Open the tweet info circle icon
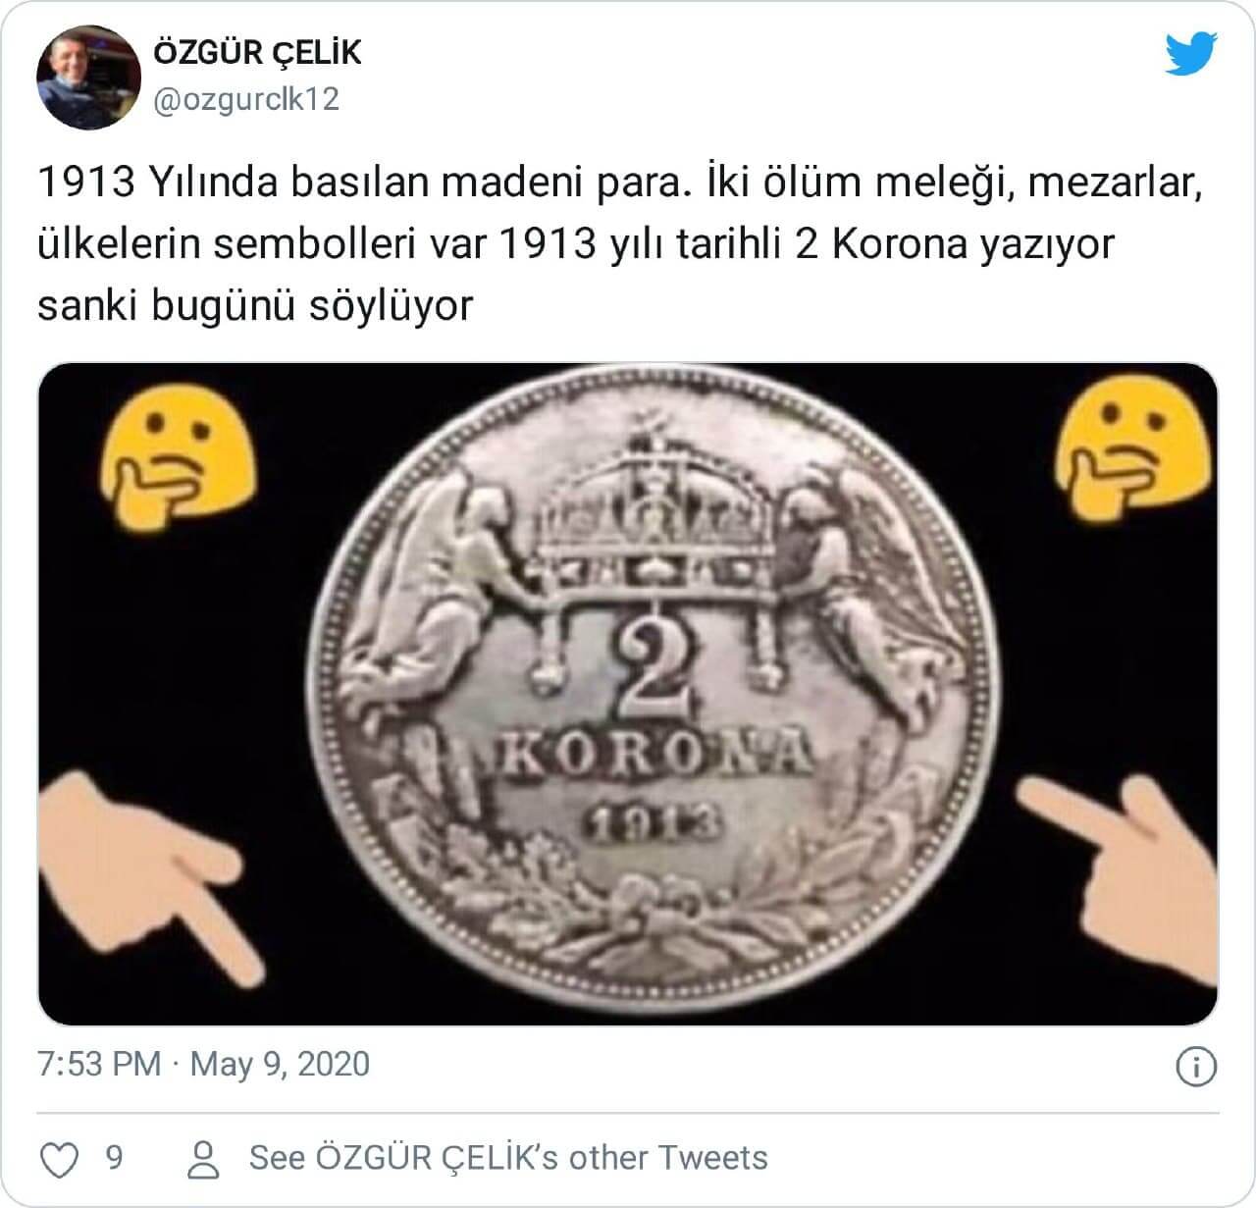 click(1195, 1067)
